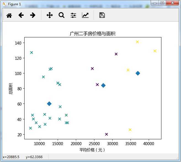Maximize the Figure 1 window
Viewport: 181px width, 162px height.
click(x=162, y=3)
